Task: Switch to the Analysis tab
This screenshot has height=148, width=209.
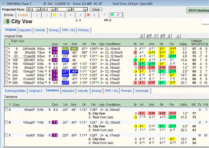Action: coord(23,15)
